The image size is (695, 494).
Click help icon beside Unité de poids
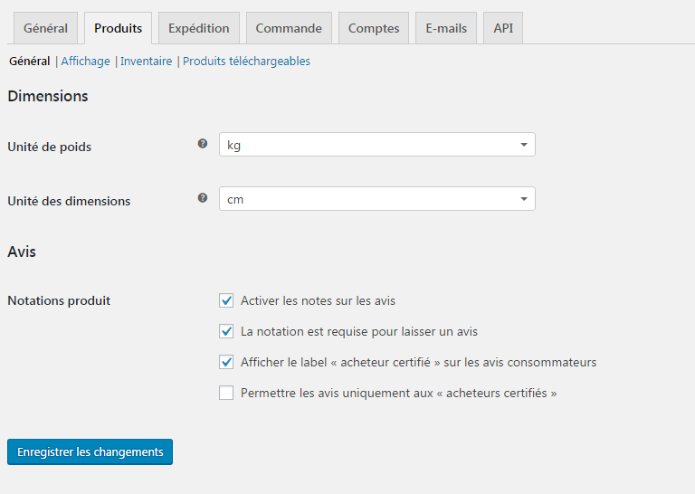[x=203, y=143]
